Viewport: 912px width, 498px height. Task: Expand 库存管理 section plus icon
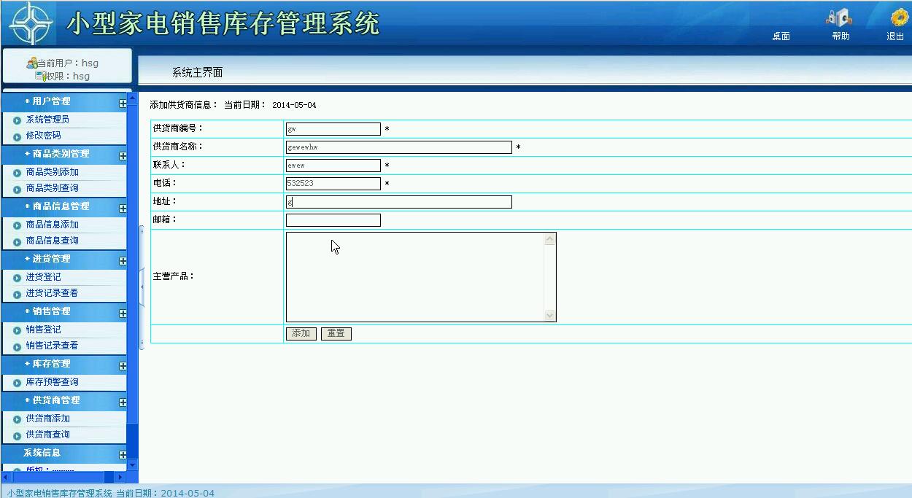(x=123, y=366)
